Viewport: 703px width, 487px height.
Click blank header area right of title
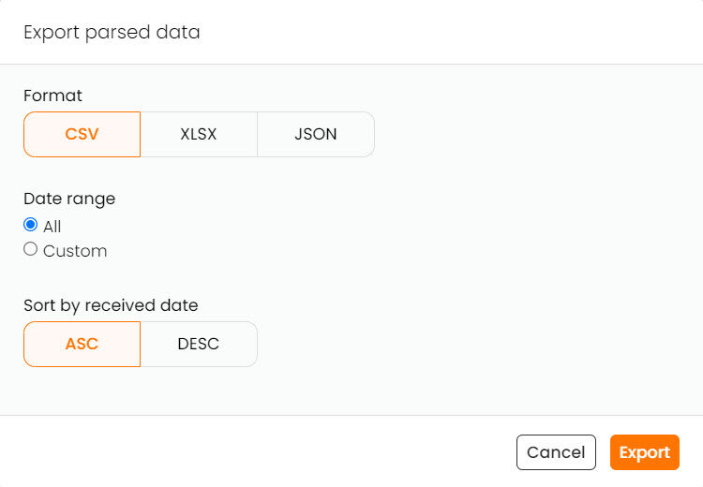450,33
